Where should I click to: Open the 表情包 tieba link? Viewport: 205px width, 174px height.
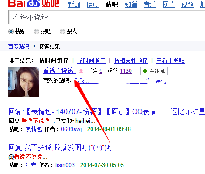pyautogui.click(x=34, y=129)
